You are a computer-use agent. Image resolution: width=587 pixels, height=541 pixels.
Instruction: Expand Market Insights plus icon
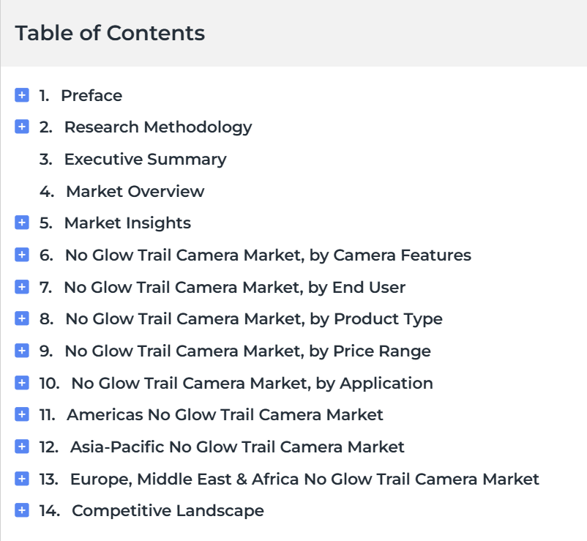click(22, 223)
